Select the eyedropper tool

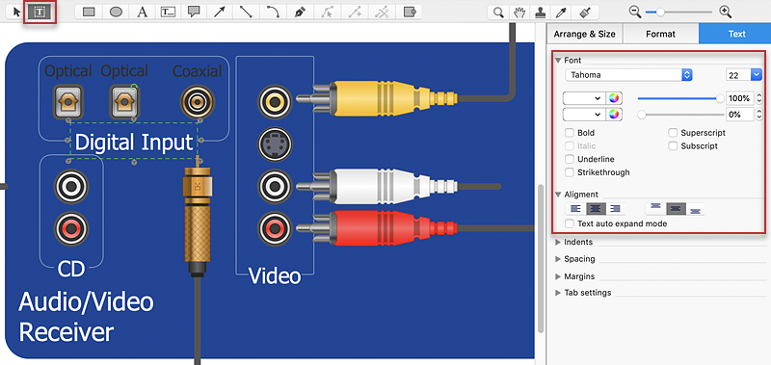(x=562, y=13)
